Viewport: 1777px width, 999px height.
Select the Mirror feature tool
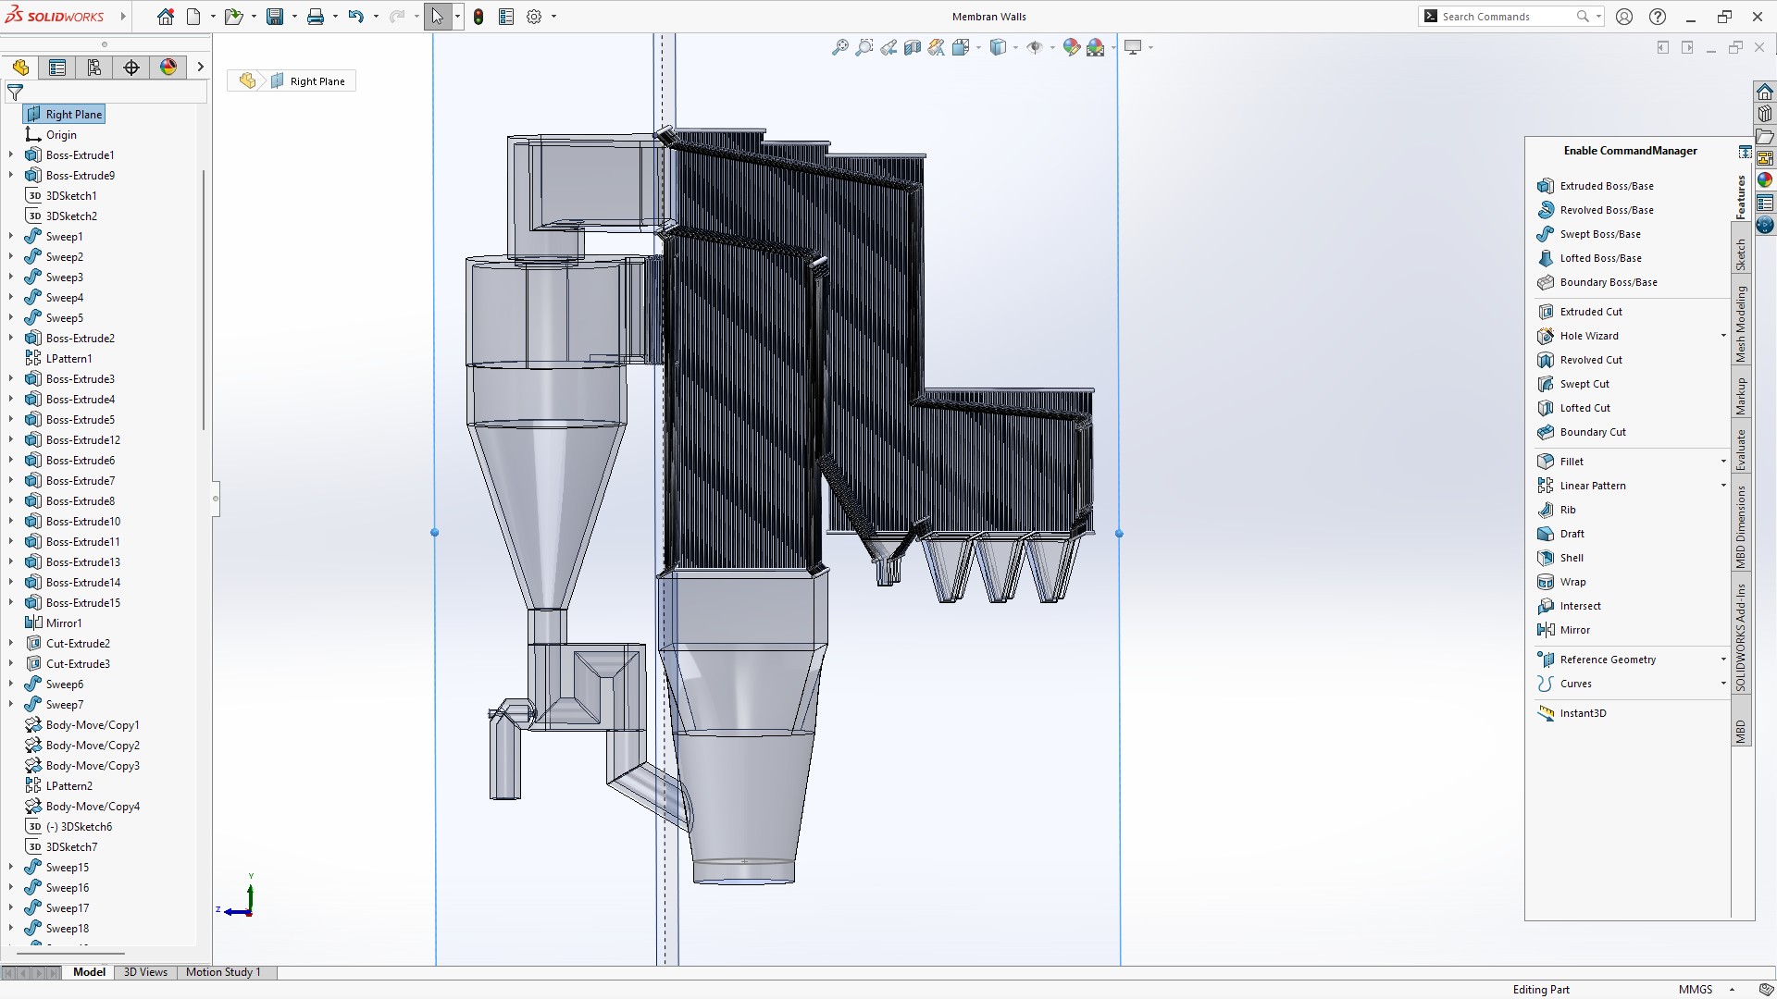click(x=1573, y=629)
